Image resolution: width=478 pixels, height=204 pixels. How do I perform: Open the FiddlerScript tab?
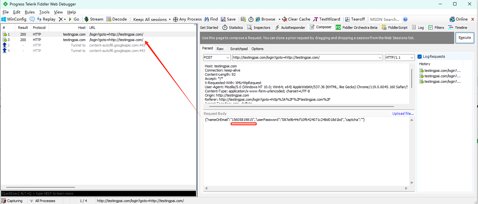pos(394,28)
